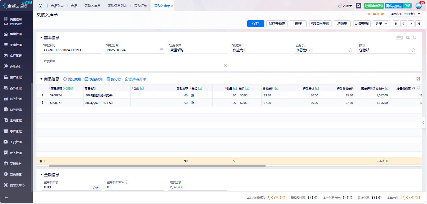This screenshot has height=204, width=427.
Task: Open table column settings gear icon
Action: pos(418,88)
